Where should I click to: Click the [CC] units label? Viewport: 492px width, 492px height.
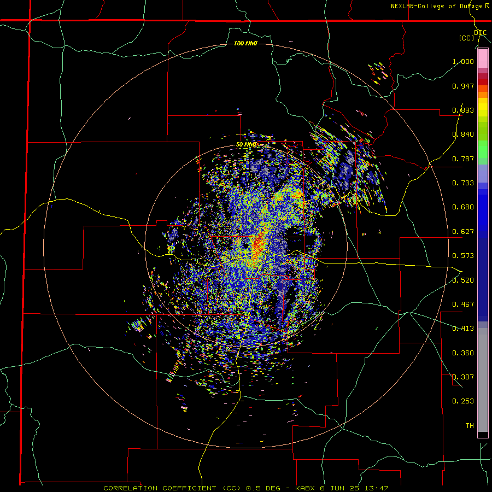pos(467,38)
